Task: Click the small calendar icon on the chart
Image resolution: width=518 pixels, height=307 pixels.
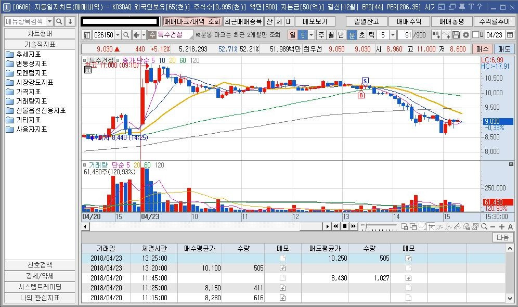Action: (88, 70)
